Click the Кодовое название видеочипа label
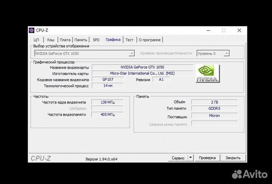The image size is (272, 184). [x=63, y=80]
